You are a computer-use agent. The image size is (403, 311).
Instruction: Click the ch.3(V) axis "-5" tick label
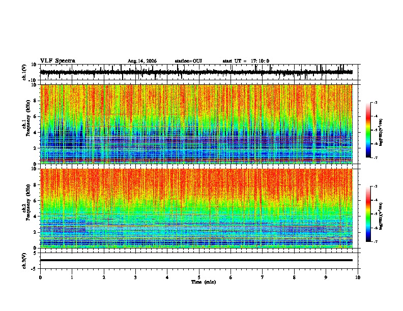pos(34,269)
